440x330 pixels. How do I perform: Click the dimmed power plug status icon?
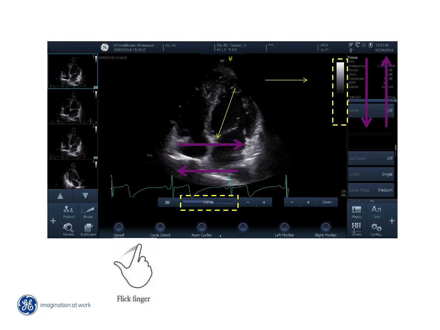(364, 45)
